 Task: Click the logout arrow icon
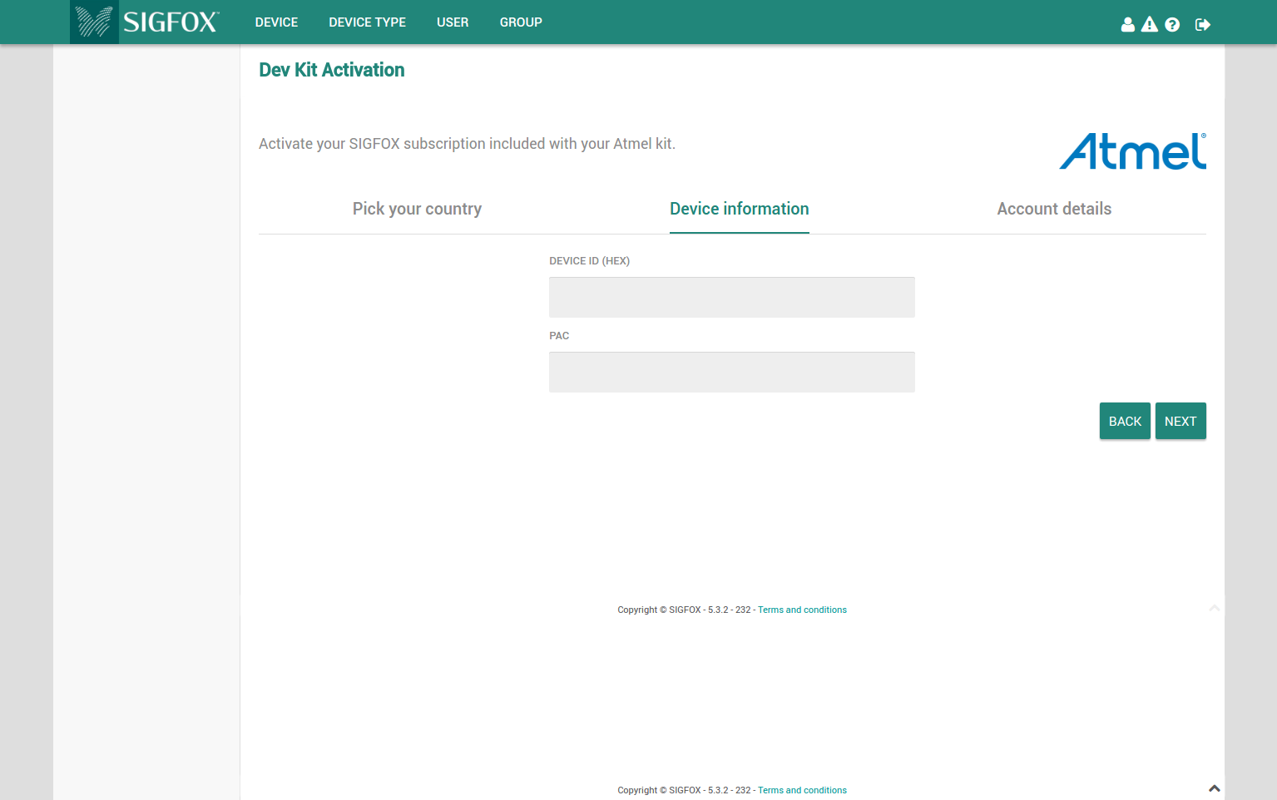pos(1202,25)
